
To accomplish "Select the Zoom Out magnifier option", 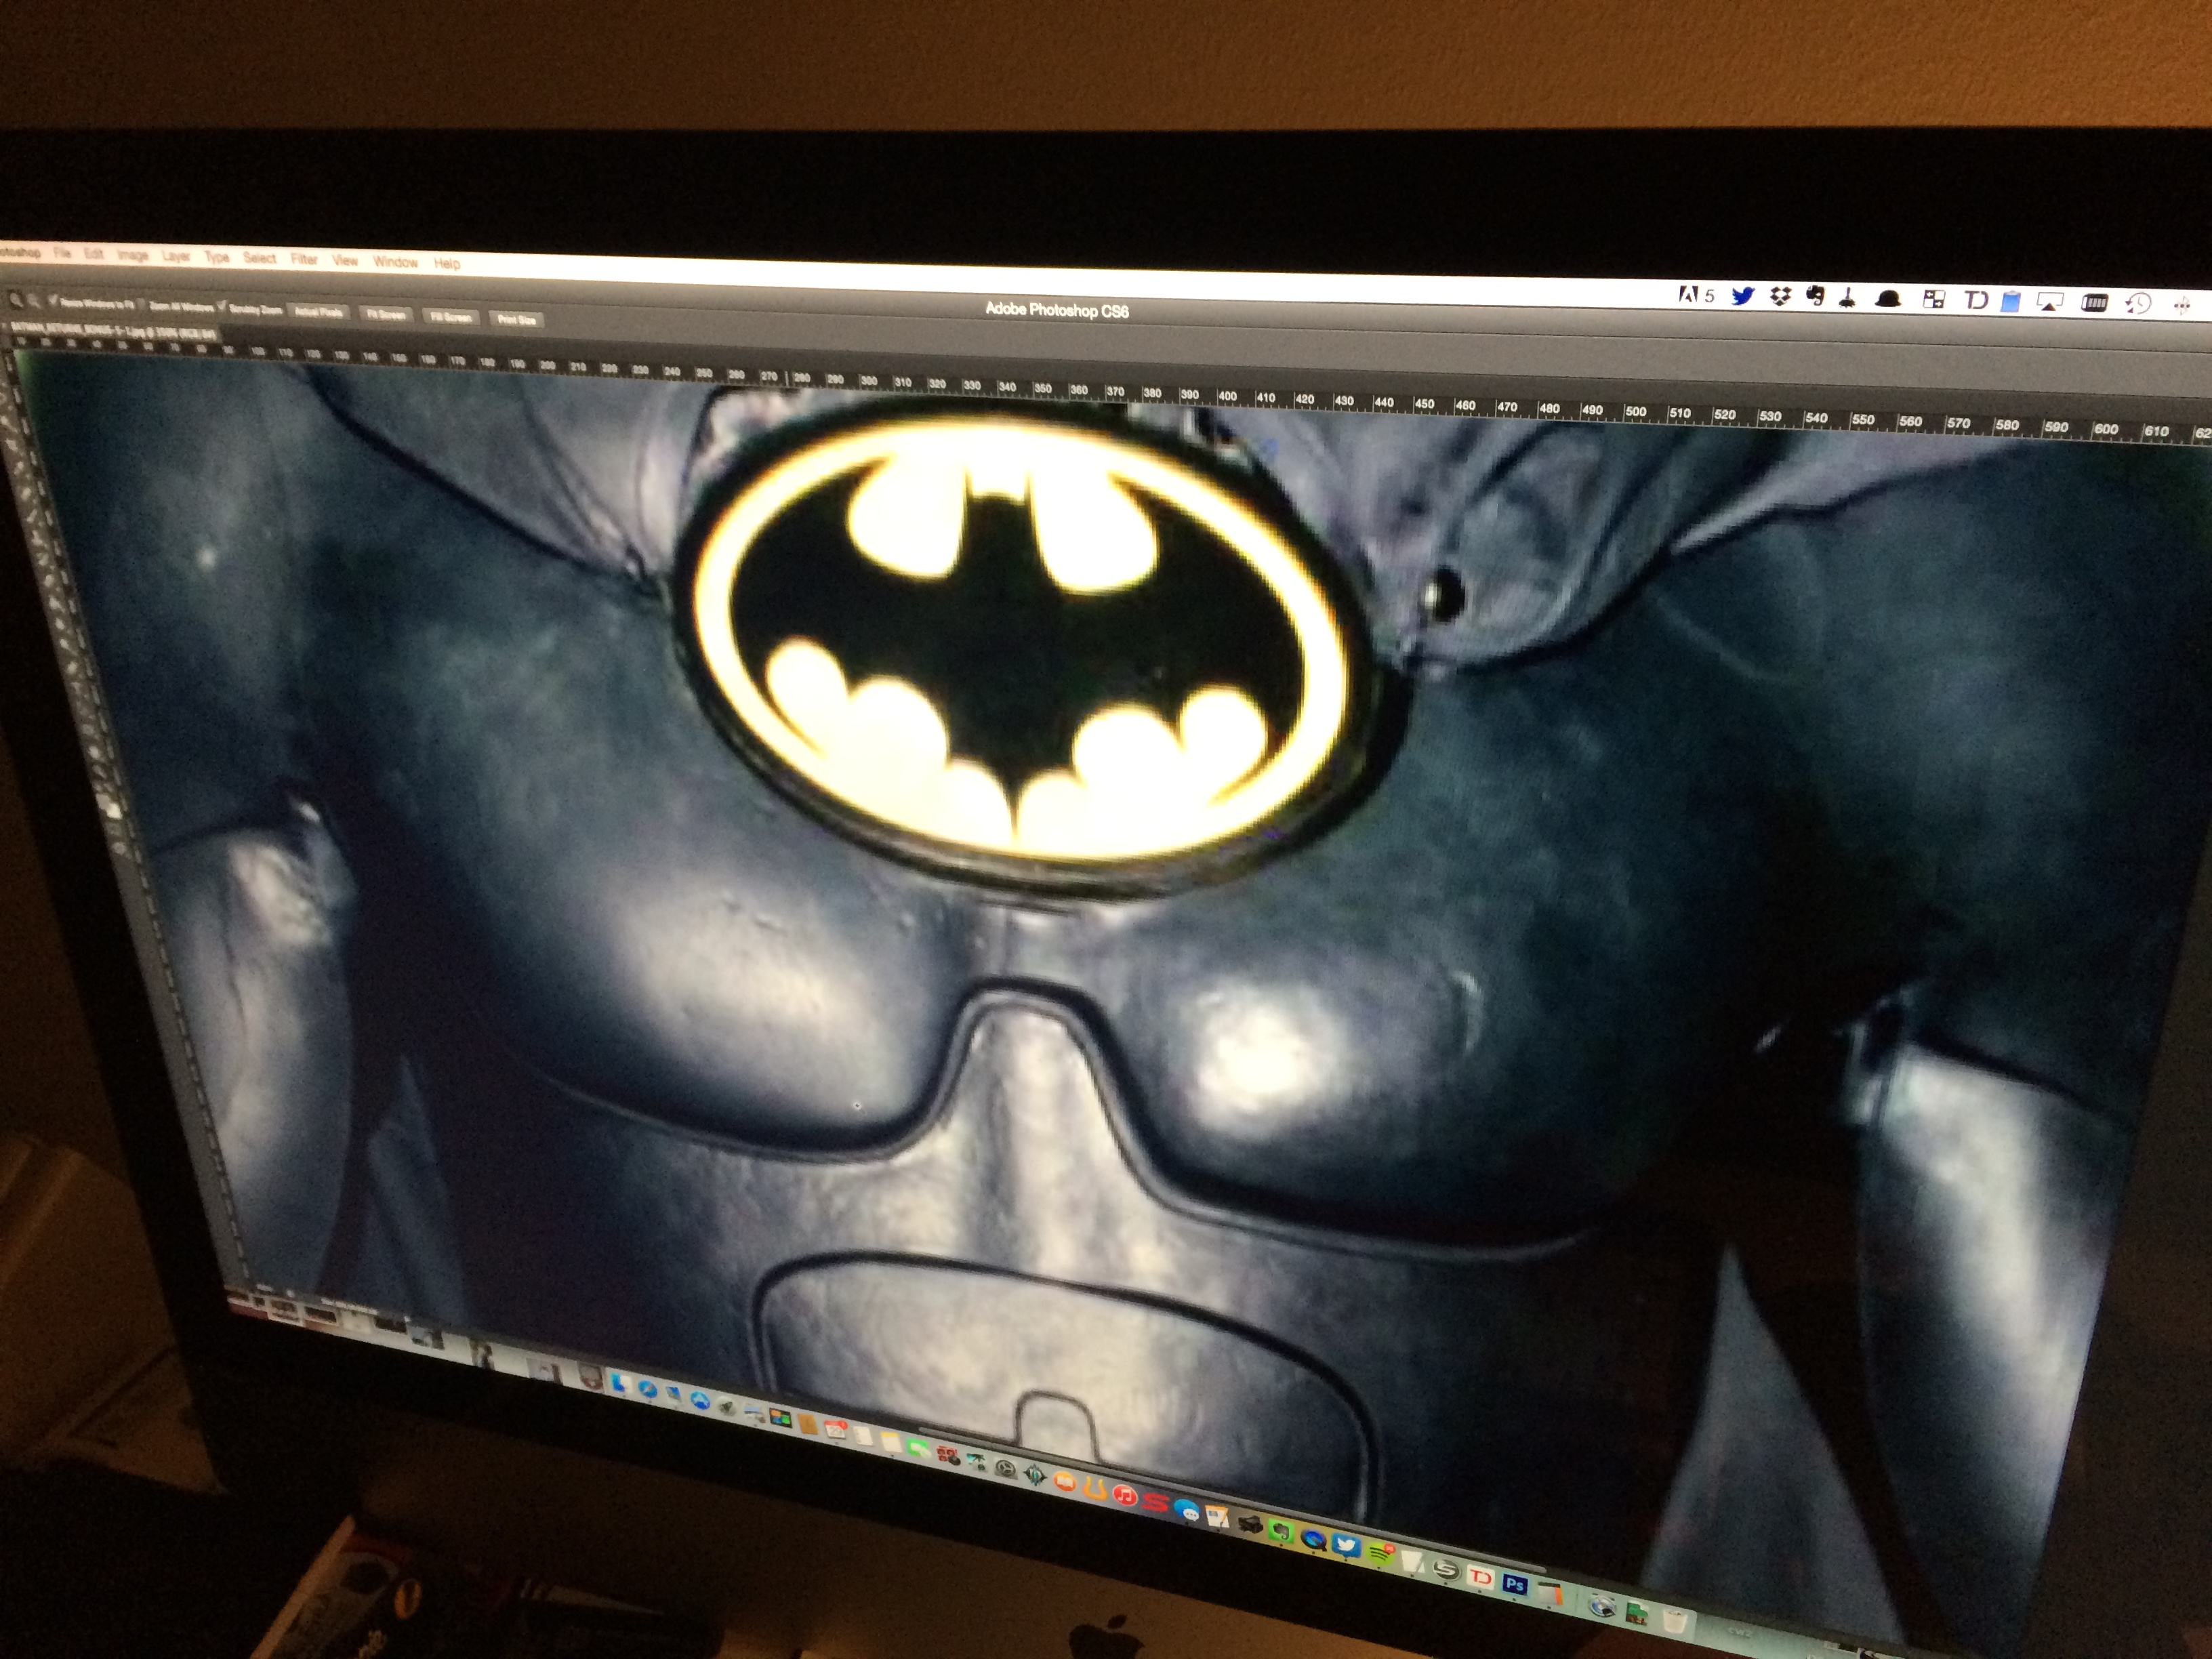I will (34, 301).
